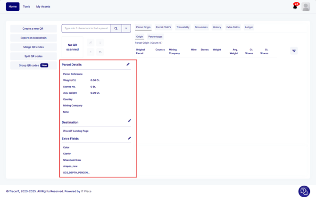Go to My Assets
Screen dimensions: 316x197
pyautogui.click(x=43, y=7)
